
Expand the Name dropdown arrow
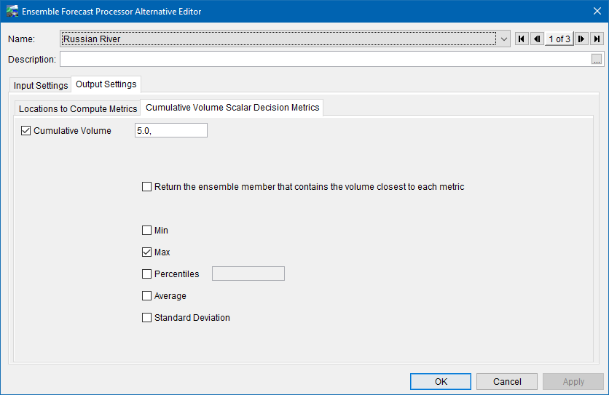[504, 39]
